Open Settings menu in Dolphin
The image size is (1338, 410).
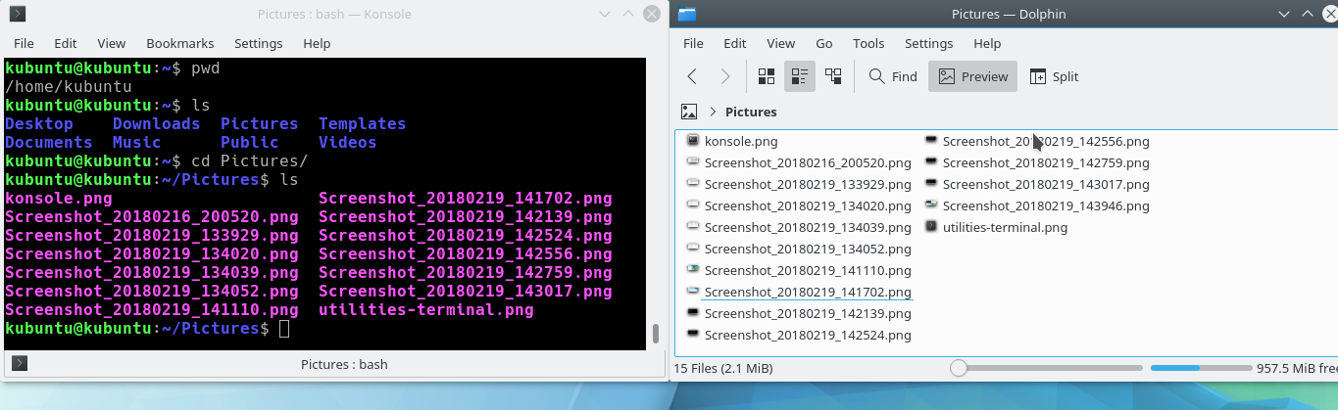point(929,43)
